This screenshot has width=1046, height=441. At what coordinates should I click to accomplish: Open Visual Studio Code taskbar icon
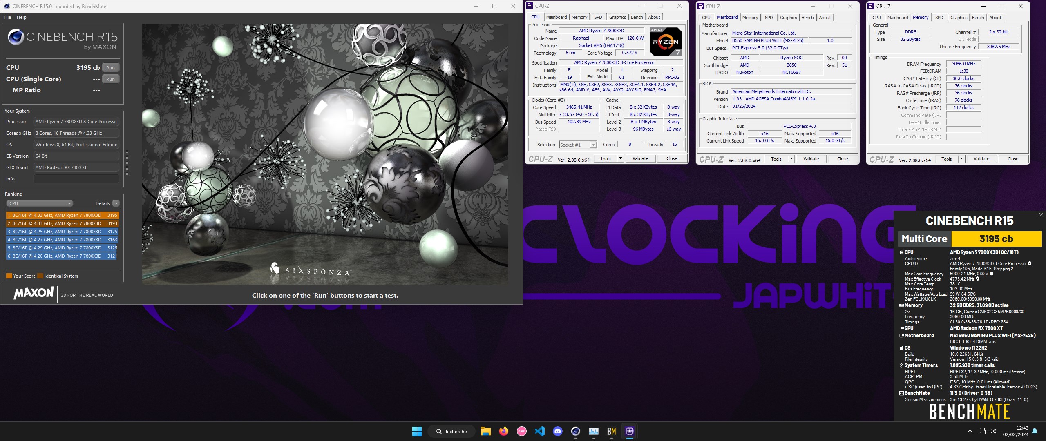[x=540, y=431]
